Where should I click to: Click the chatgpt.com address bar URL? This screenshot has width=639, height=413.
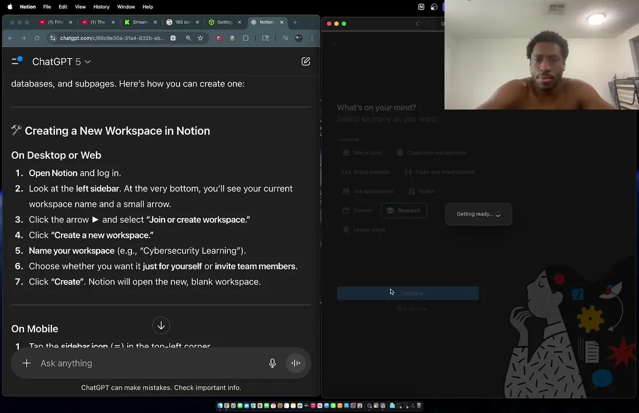(x=112, y=38)
